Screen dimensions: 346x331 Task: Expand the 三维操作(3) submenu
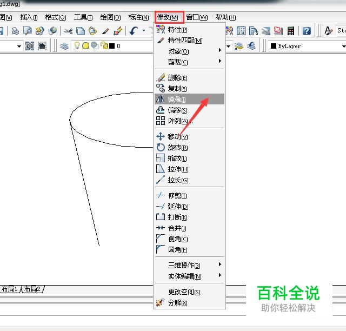point(190,265)
